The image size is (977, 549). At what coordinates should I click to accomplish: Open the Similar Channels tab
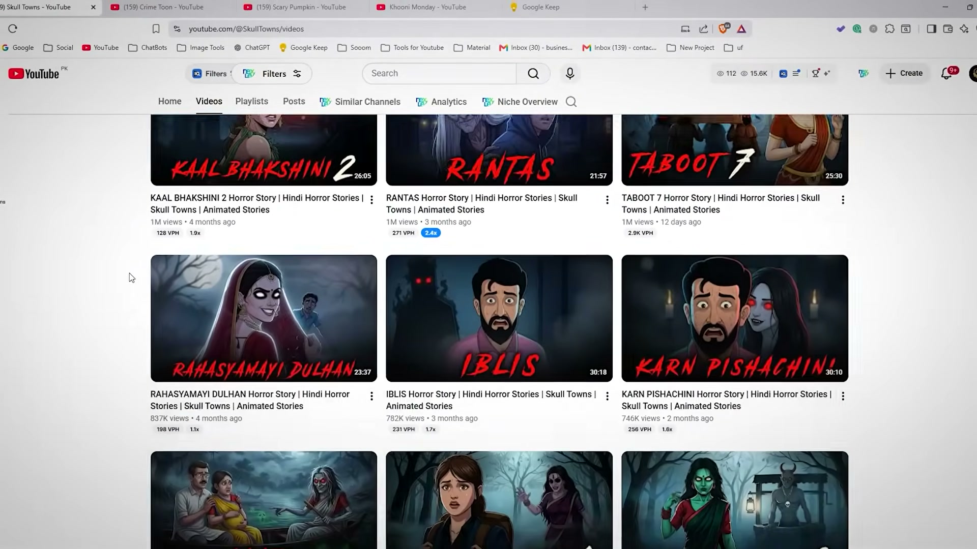(x=360, y=102)
